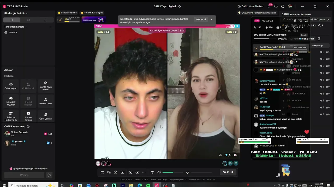Open the Hazine Kutusu tool
This screenshot has height=187, width=334.
[28, 117]
